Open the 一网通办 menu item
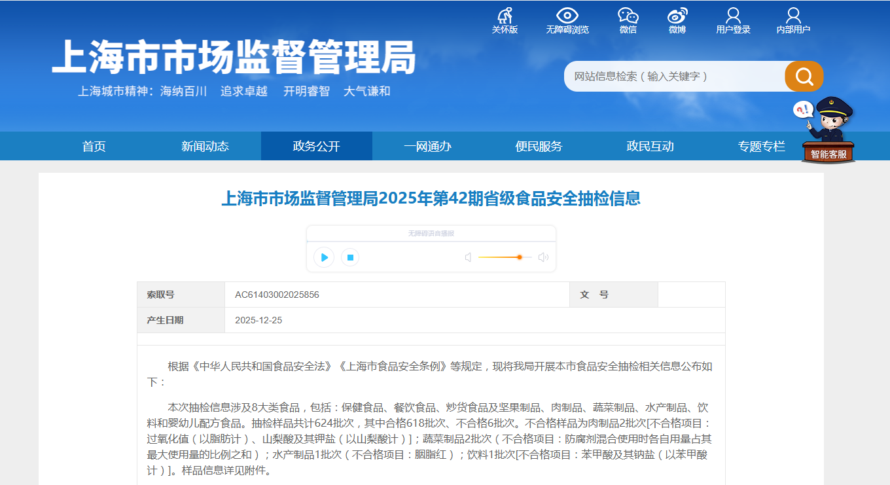This screenshot has width=890, height=485. coord(428,146)
